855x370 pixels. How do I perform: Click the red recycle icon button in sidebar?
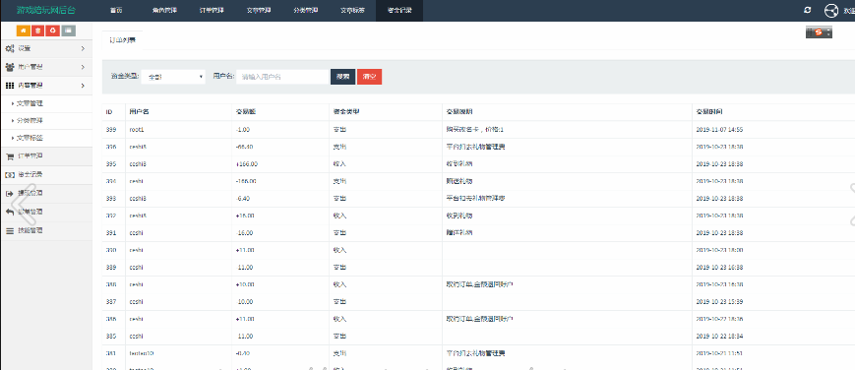click(x=53, y=31)
